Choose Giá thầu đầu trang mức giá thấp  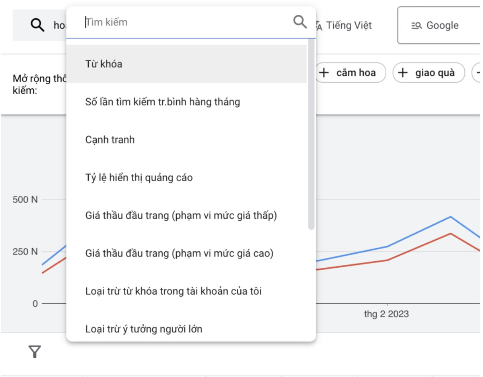click(x=186, y=216)
